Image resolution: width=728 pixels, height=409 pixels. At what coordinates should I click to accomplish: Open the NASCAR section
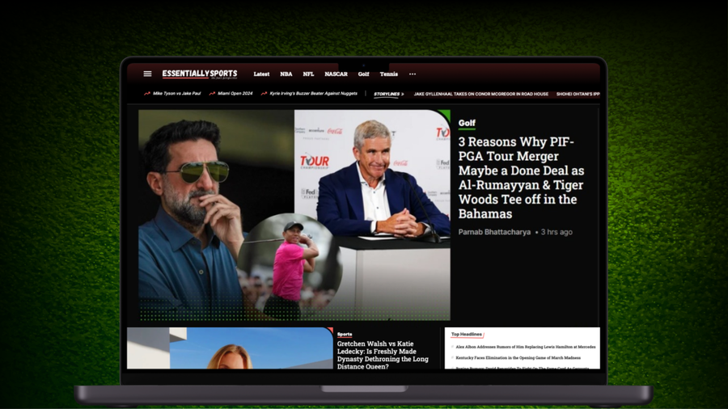(x=336, y=74)
